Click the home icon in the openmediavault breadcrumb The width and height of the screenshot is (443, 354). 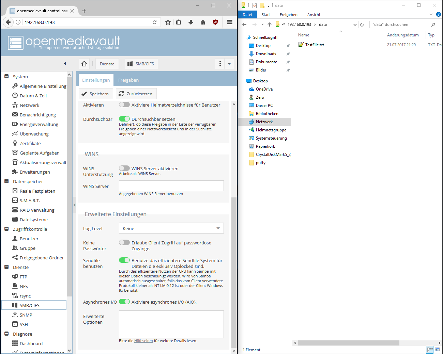pyautogui.click(x=84, y=64)
